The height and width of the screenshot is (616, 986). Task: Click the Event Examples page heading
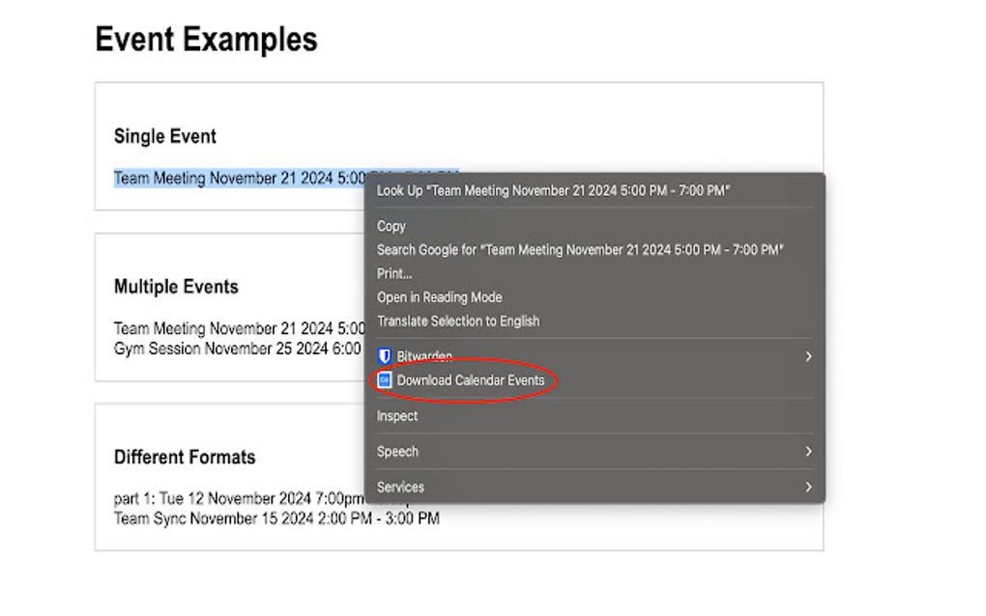pos(206,40)
